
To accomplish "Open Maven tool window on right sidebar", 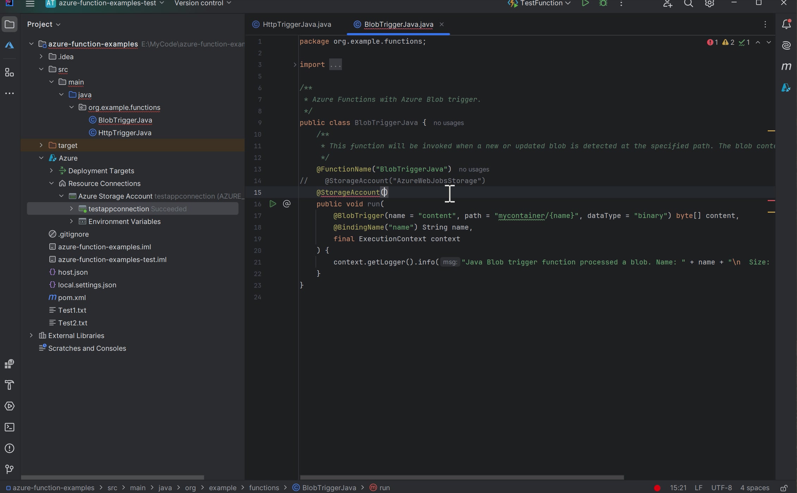I will (x=786, y=67).
